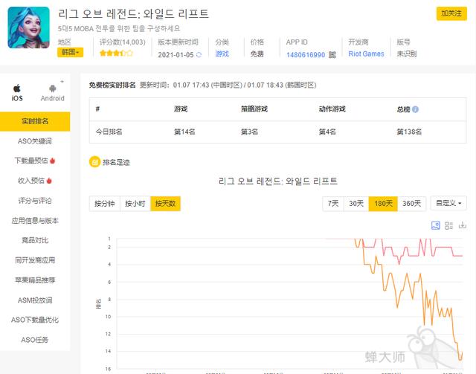Open the 自定义 custom range dropdown

448,203
